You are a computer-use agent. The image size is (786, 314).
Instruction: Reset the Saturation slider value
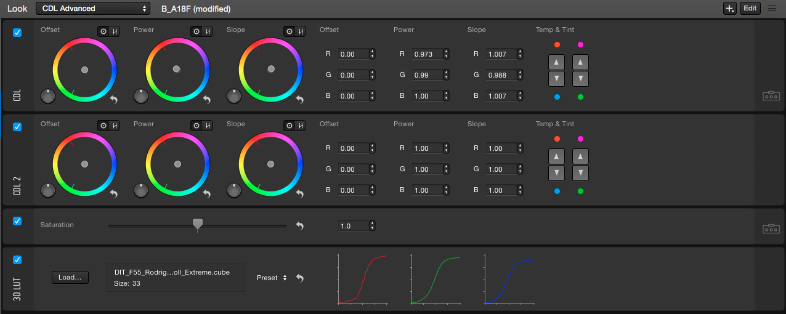[x=300, y=226]
